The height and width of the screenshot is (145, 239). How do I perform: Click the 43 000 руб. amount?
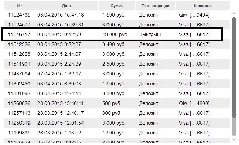pos(115,34)
